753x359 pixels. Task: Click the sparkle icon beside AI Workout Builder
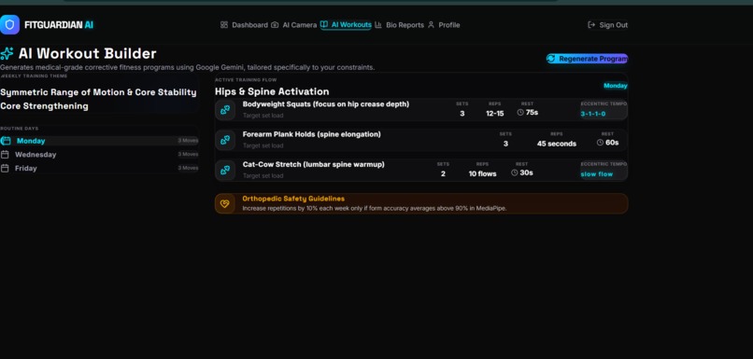pos(7,53)
